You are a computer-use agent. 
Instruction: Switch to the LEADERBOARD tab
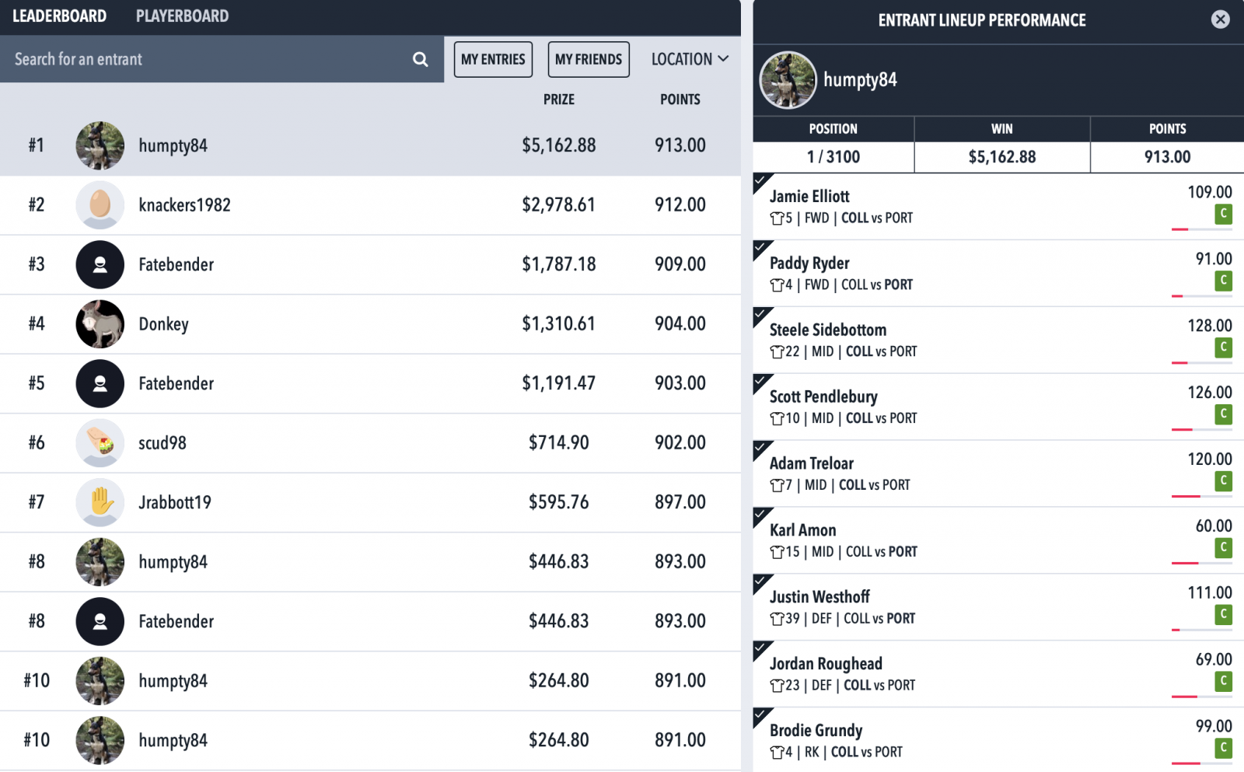[x=60, y=16]
